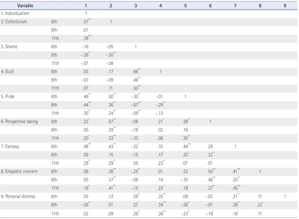The image size is (299, 219).
Task: Select the '11th' label under Personal distress
Action: click(x=55, y=214)
